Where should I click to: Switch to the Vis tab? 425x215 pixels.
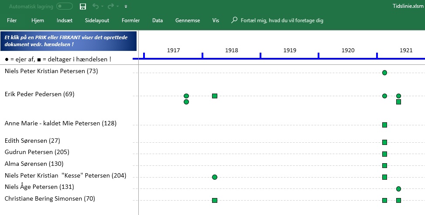(x=216, y=20)
